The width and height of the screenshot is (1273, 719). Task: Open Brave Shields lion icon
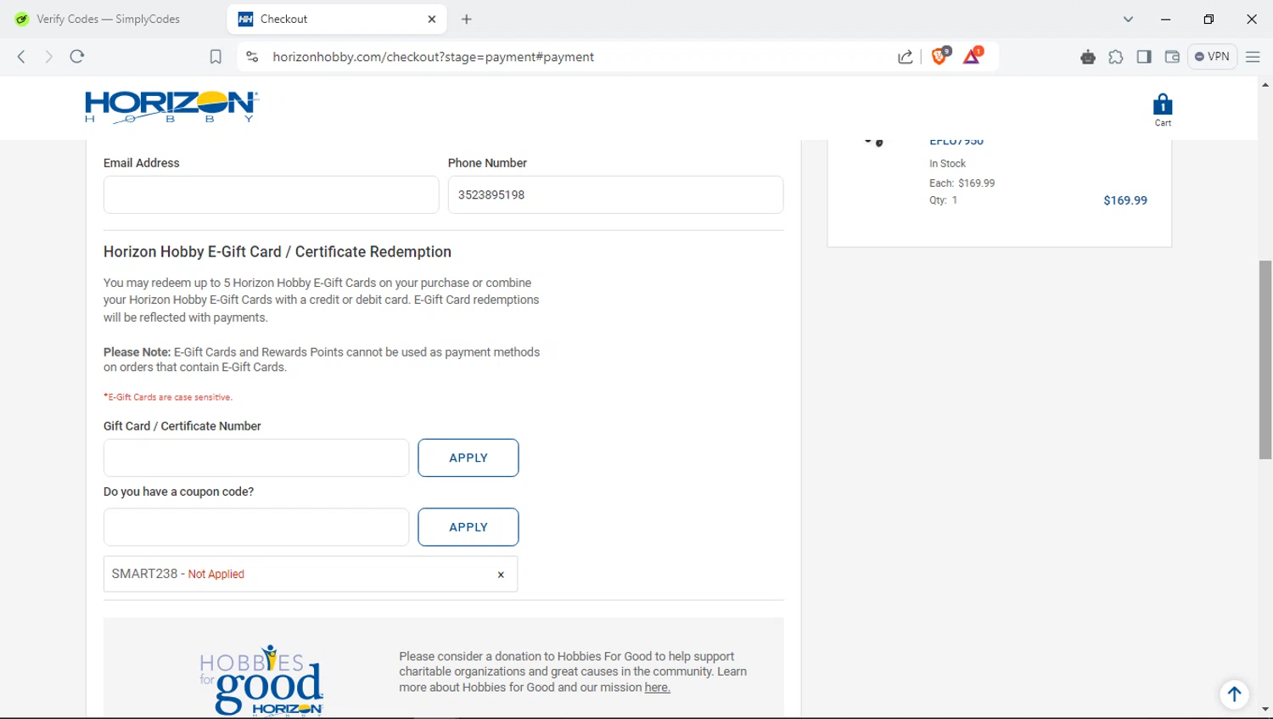[x=939, y=56]
